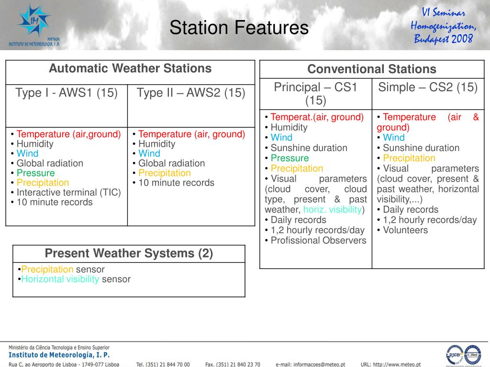This screenshot has width=490, height=367.
Task: Click the cyan "horiz. visibility" text
Action: (333, 209)
